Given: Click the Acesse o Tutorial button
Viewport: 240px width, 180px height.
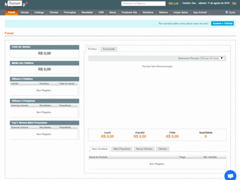Looking at the screenshot, I should point(222,24).
